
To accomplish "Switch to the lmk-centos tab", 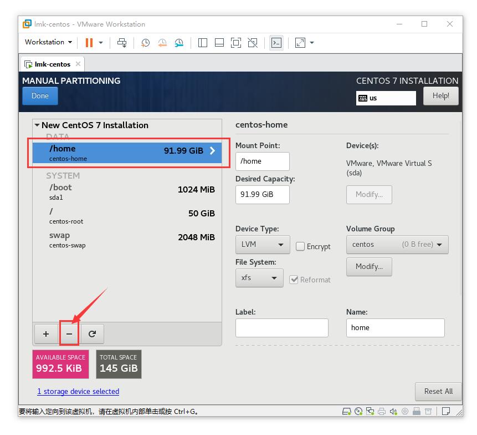I will pyautogui.click(x=52, y=64).
